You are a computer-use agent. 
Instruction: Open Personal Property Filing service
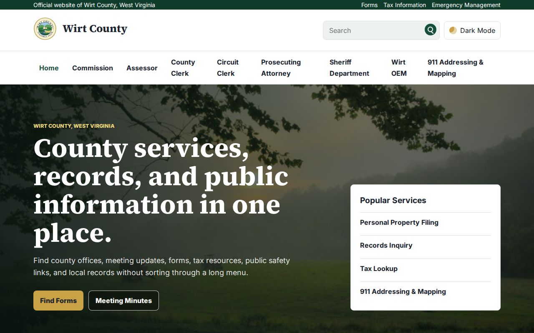pyautogui.click(x=426, y=223)
